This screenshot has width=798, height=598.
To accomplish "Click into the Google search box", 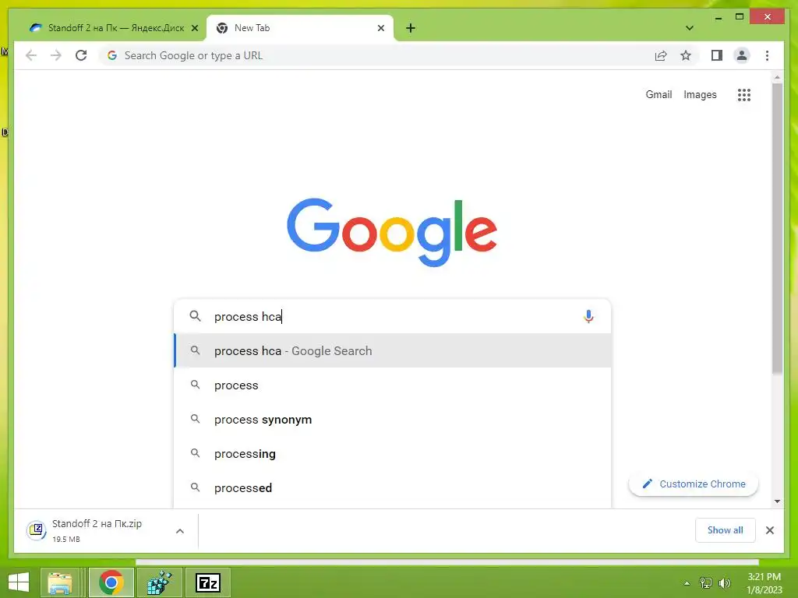I will coord(392,316).
